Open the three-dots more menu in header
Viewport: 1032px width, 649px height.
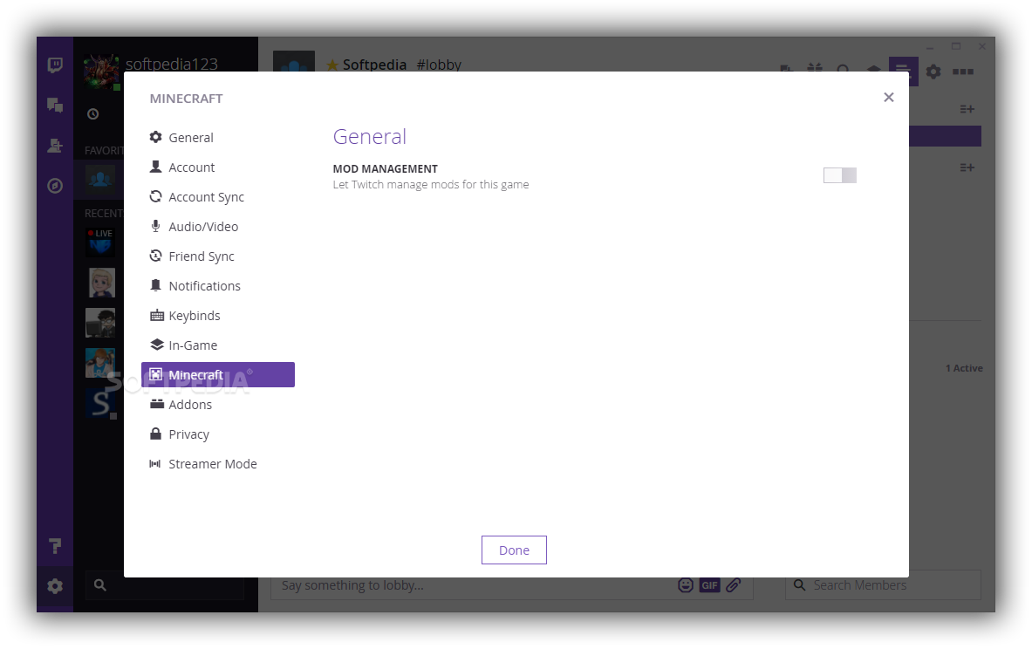[x=963, y=72]
